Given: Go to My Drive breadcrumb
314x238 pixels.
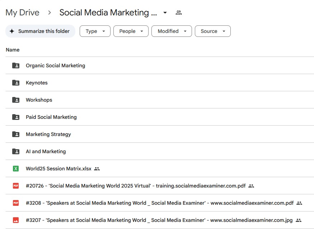Looking at the screenshot, I should click(22, 13).
